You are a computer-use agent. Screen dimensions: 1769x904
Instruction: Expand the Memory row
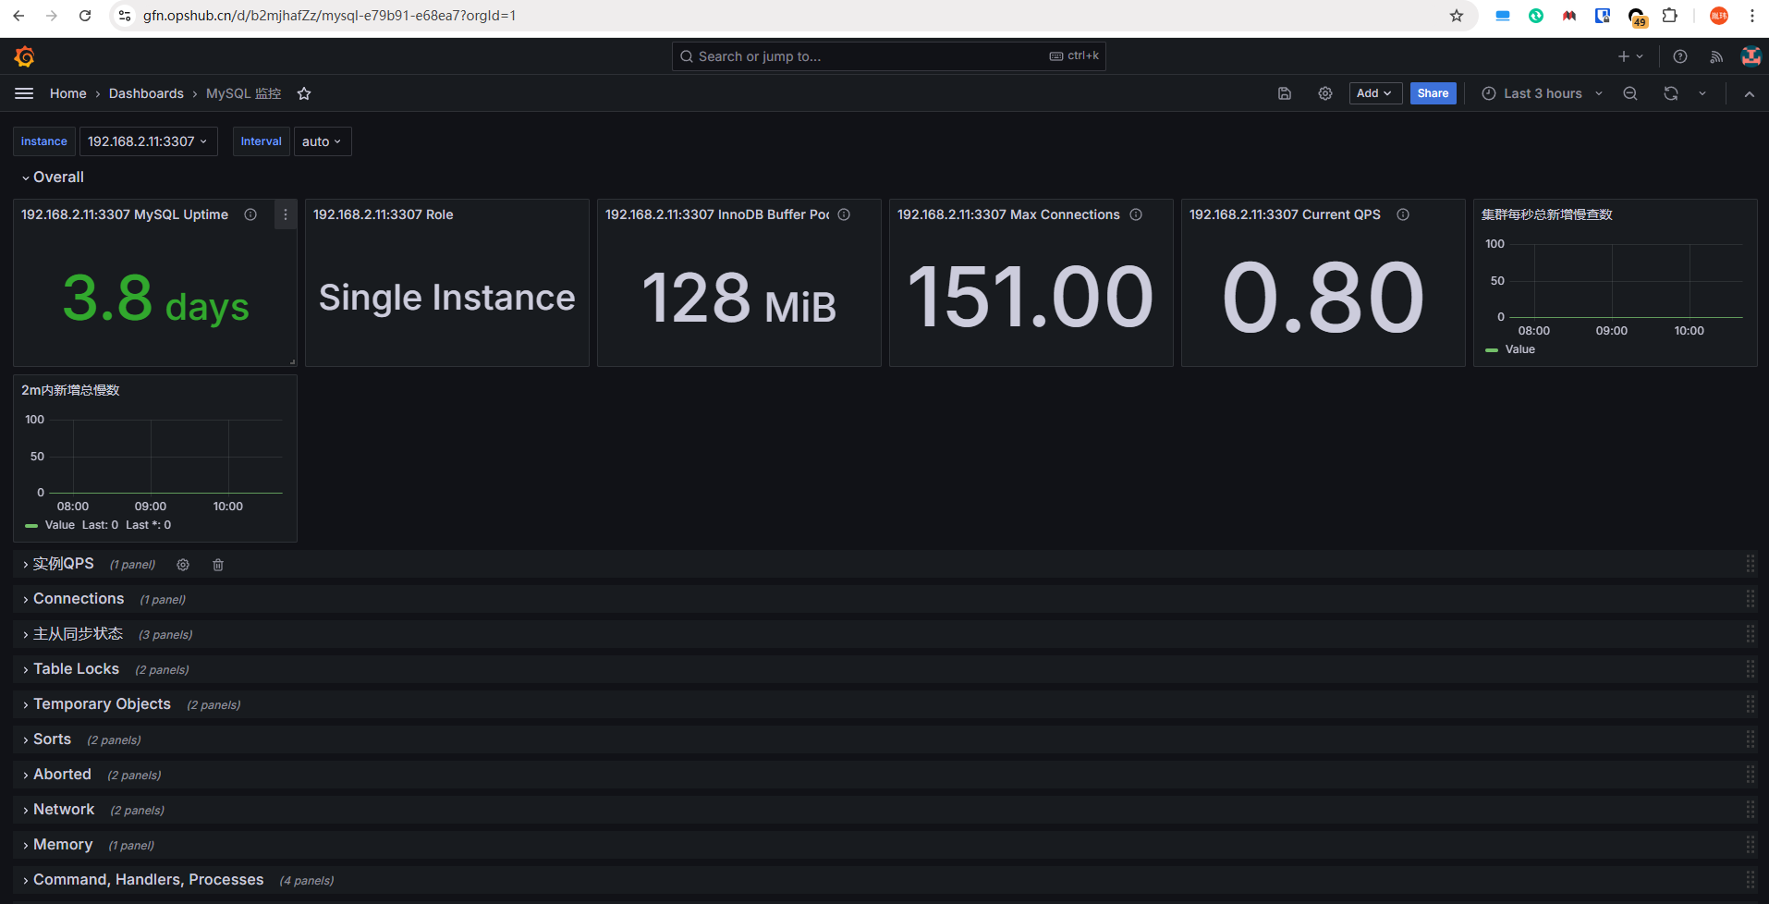[x=57, y=845]
